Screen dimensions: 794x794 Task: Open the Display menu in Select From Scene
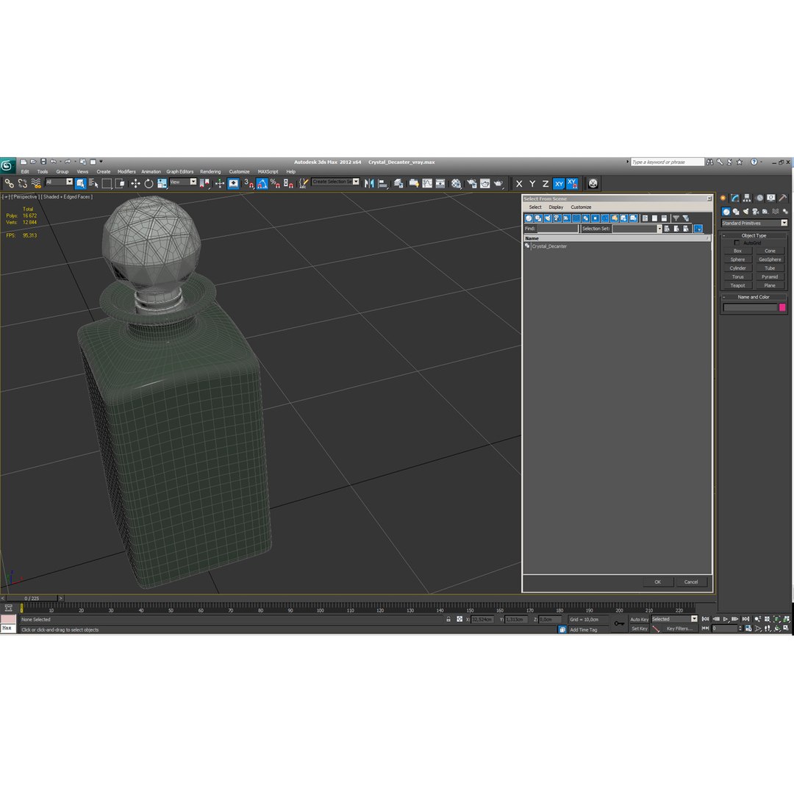tap(556, 207)
